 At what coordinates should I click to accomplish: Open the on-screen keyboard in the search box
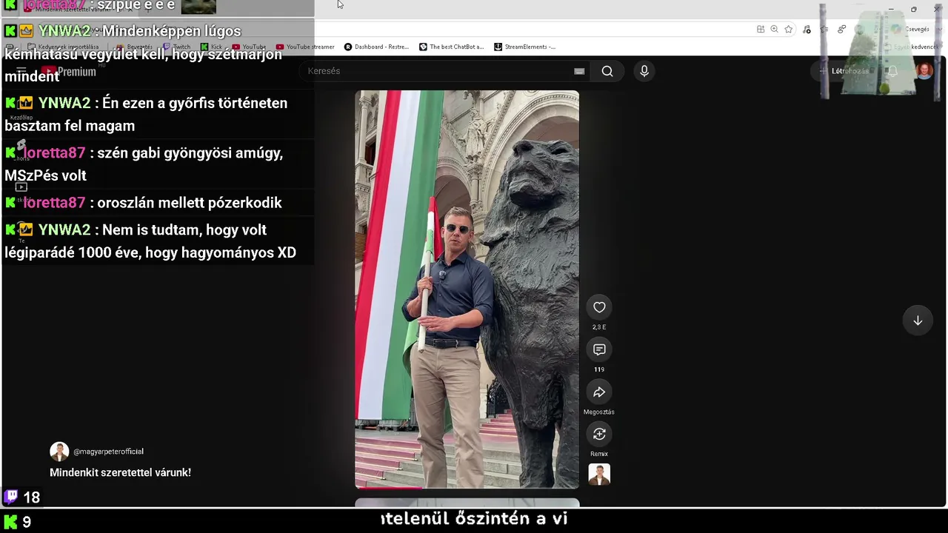579,71
